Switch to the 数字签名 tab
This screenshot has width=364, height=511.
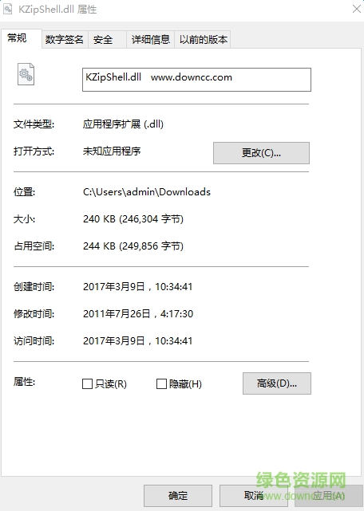[65, 40]
